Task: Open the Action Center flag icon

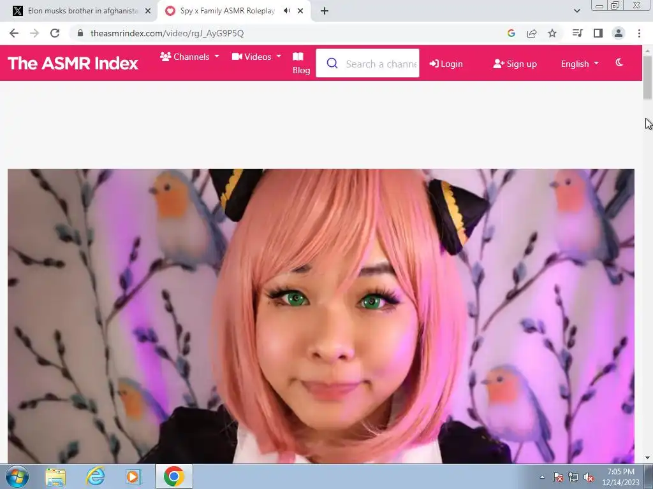Action: 557,477
